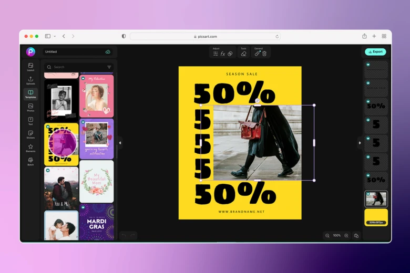Select the Stickers tool

click(30, 134)
